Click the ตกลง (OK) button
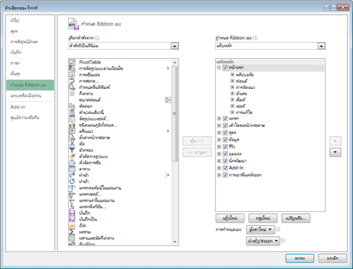Viewport: 353px width, 269px height. click(x=299, y=259)
